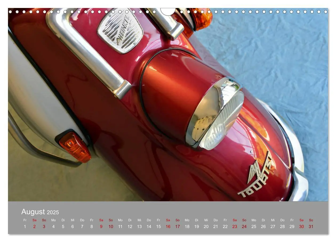Select the red date 30
Viewport: 336px width, 242px height.
tap(301, 227)
